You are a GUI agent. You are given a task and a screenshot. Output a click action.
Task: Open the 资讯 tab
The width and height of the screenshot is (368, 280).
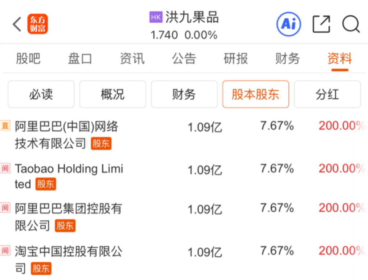[x=132, y=58]
